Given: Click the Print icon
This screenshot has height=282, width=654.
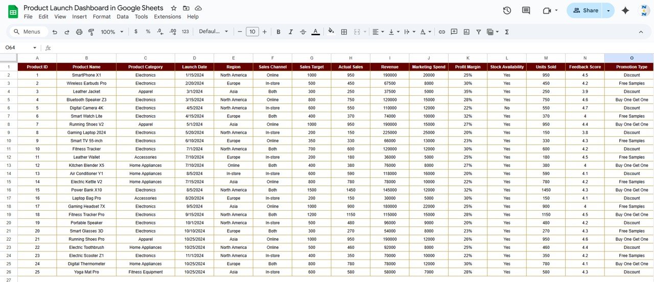Looking at the screenshot, I should [x=79, y=32].
